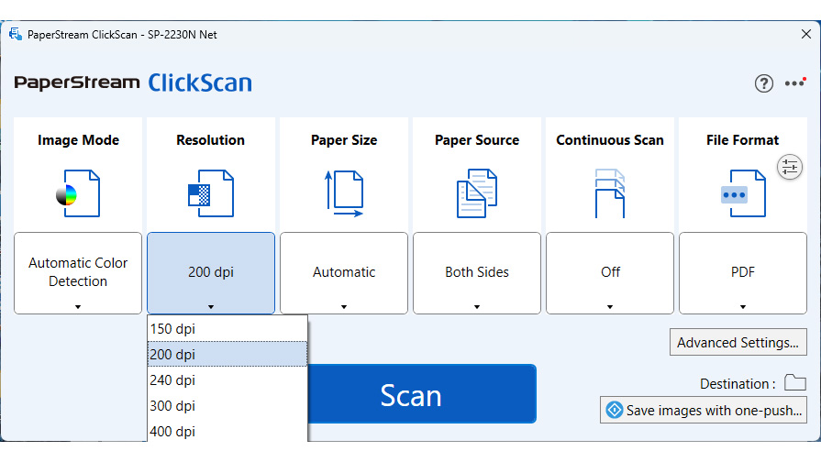
Task: Click the Paper Source double-page icon
Action: [477, 193]
